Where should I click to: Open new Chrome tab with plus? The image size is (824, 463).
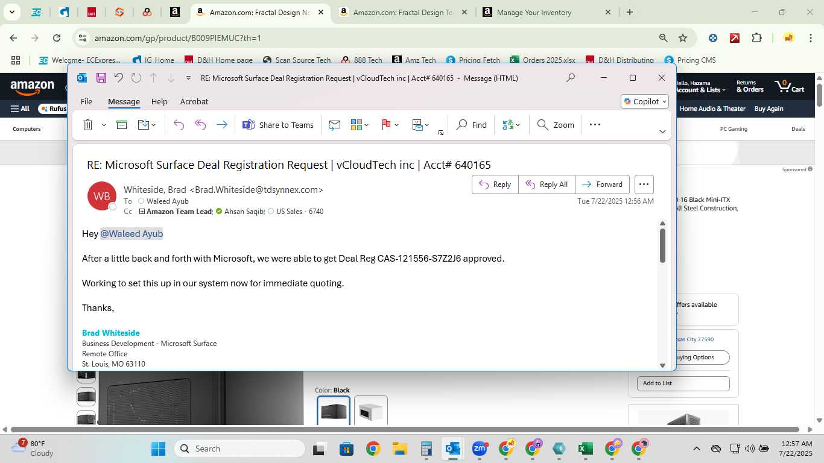point(629,12)
